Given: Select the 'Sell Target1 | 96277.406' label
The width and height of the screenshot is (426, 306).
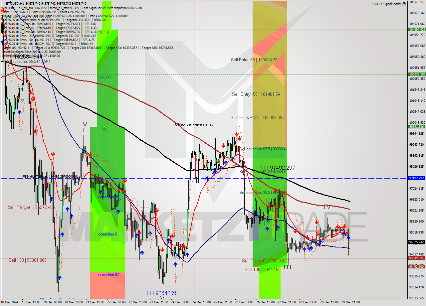Looking at the screenshot, I should [32, 207].
